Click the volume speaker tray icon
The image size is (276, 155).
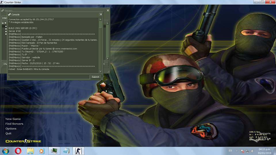(253, 151)
